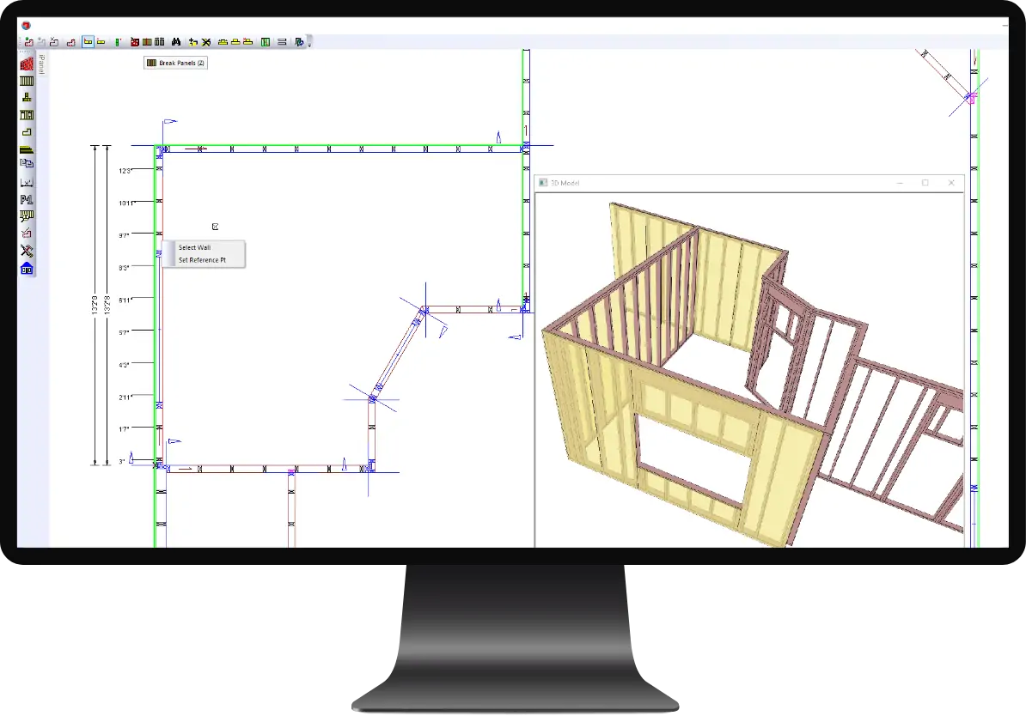The image size is (1026, 716).
Task: Open the blue house icon in sidebar
Action: click(26, 269)
